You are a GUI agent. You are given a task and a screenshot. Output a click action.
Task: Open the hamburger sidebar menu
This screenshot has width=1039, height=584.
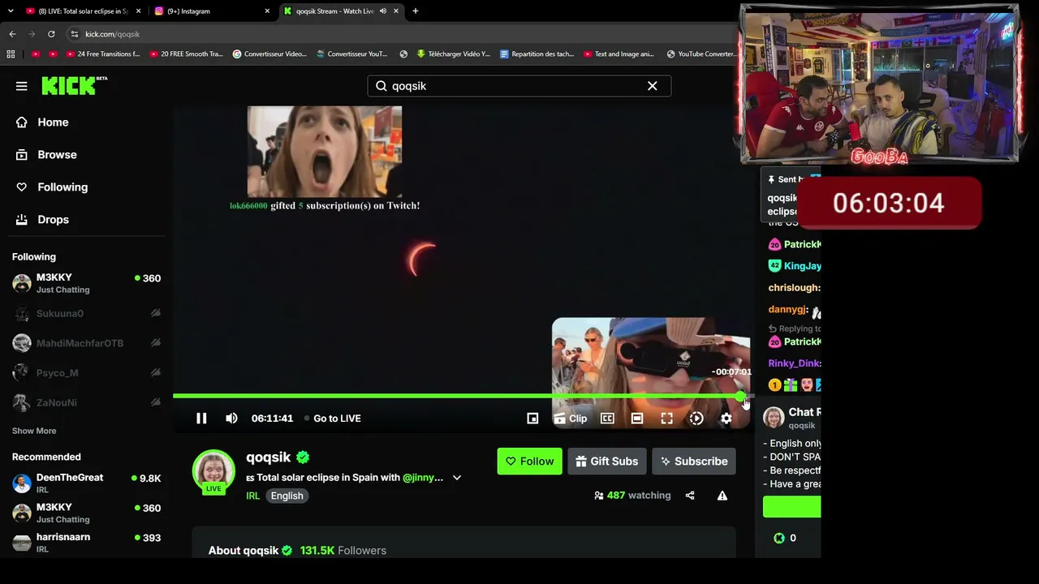point(22,86)
